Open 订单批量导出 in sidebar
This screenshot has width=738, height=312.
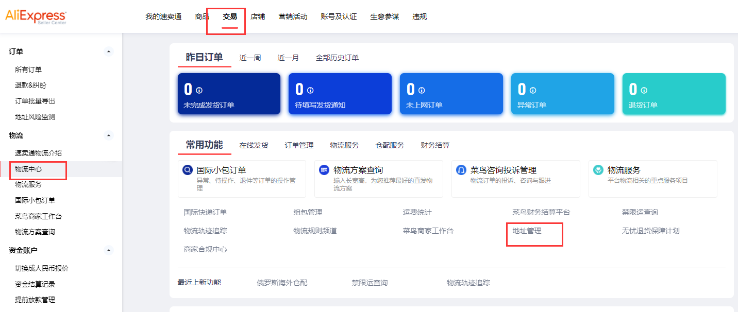click(x=35, y=101)
